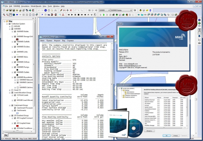The image size is (203, 141).
Task: Collapse the Catchment Group node
Action: click(10, 106)
